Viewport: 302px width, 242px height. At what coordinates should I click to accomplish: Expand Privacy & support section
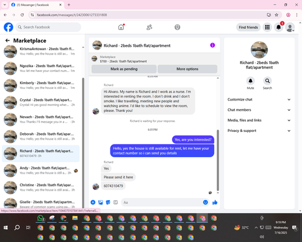point(259,131)
